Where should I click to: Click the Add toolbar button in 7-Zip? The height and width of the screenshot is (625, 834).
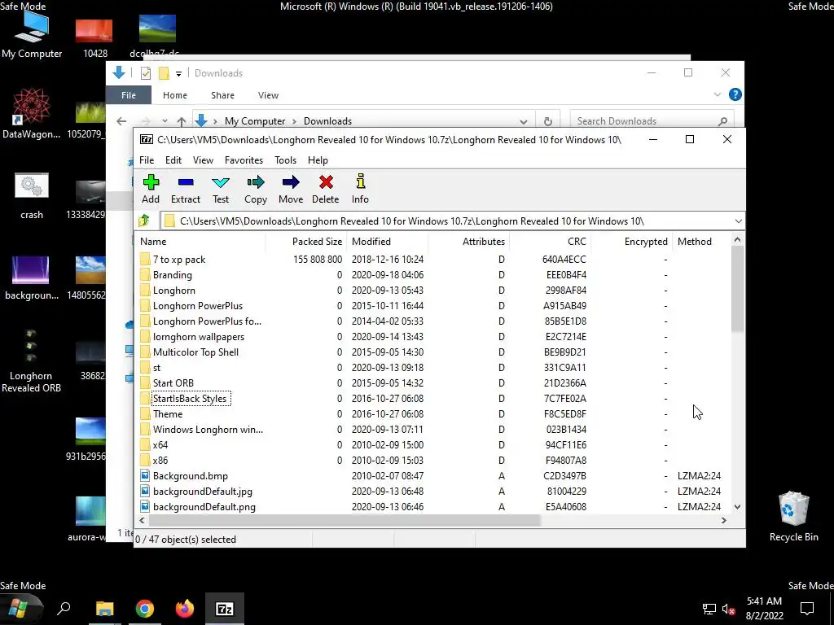[151, 189]
